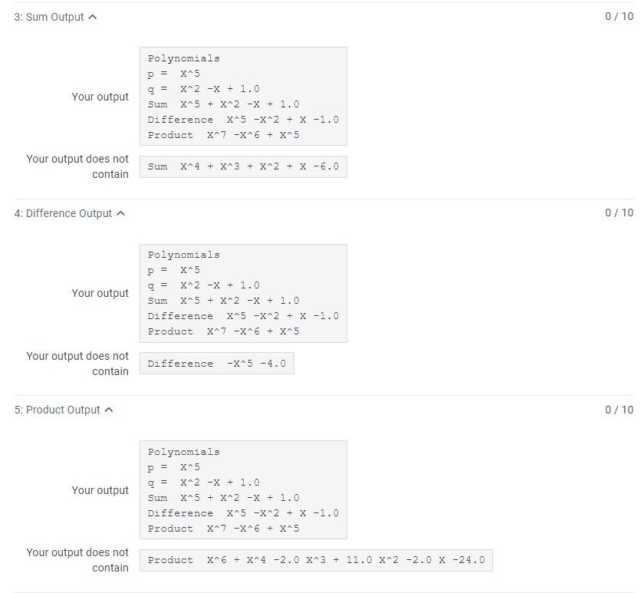Screen dimensions: 644x593
Task: Click the '5: Product Output' heading
Action: tap(57, 410)
